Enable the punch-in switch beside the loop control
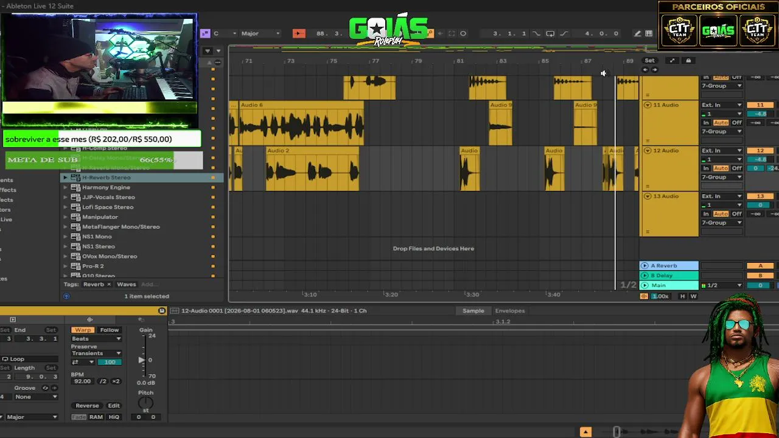The height and width of the screenshot is (438, 779). click(537, 33)
